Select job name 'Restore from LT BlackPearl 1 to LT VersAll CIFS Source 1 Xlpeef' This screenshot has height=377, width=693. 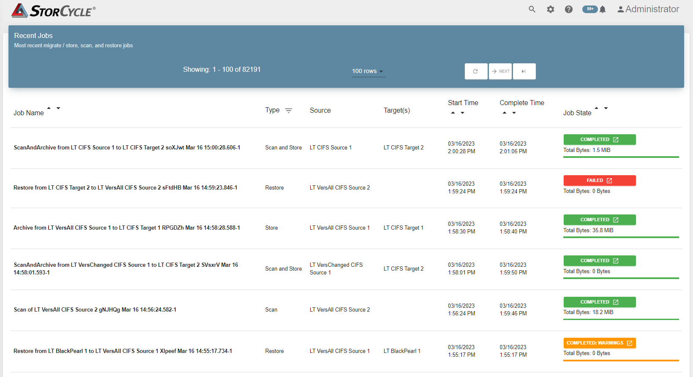click(123, 351)
